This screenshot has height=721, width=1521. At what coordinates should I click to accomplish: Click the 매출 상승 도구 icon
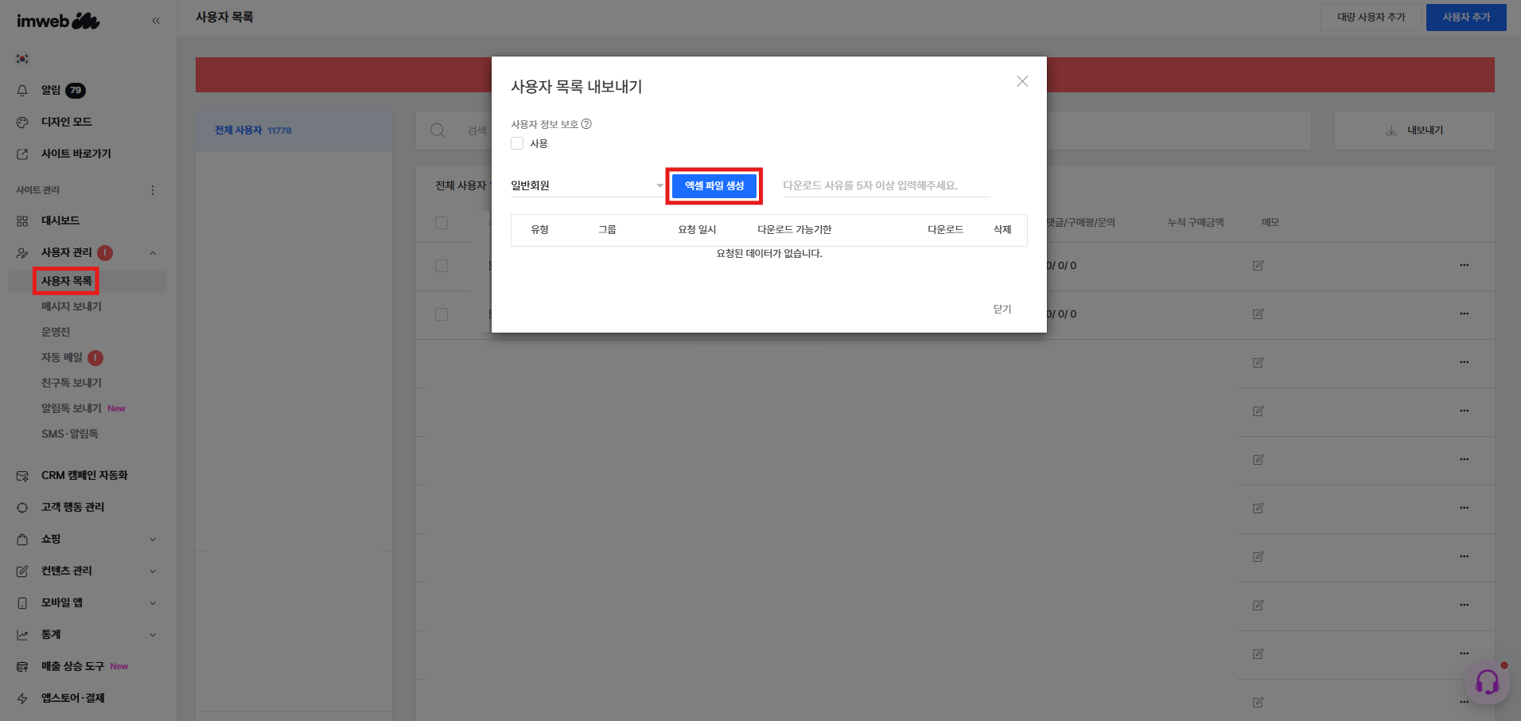click(22, 667)
